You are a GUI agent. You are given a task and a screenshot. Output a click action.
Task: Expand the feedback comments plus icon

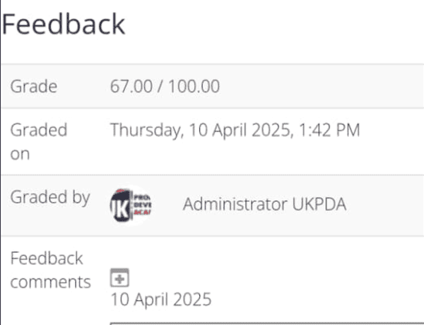(x=119, y=278)
